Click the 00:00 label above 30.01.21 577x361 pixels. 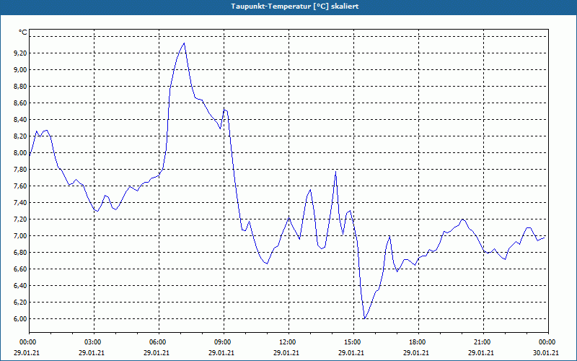(547, 342)
